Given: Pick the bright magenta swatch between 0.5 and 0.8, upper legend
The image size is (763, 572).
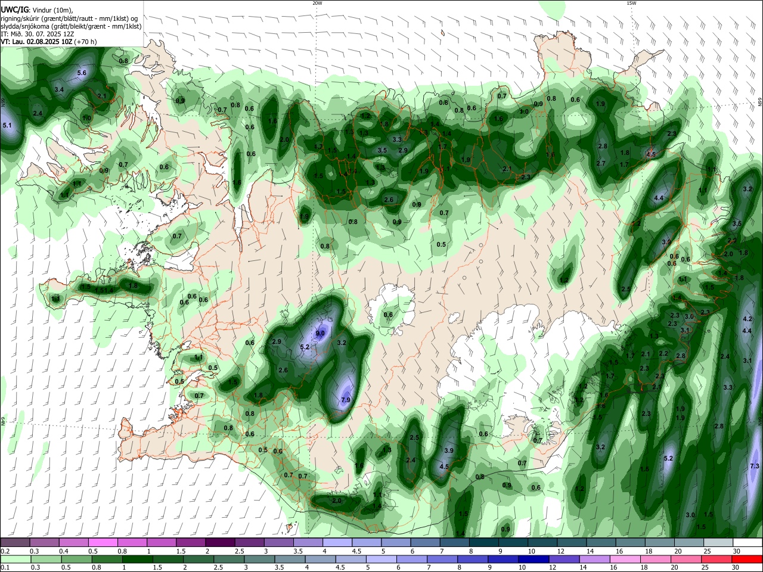Looking at the screenshot, I should tap(103, 543).
